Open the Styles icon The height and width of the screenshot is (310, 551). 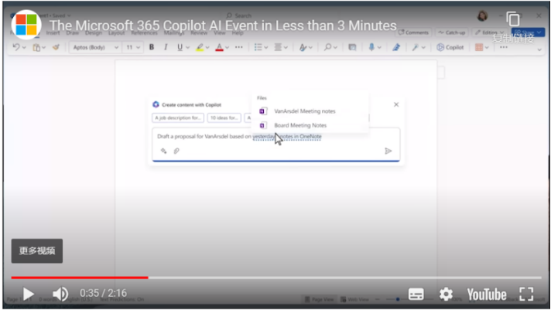pos(303,47)
